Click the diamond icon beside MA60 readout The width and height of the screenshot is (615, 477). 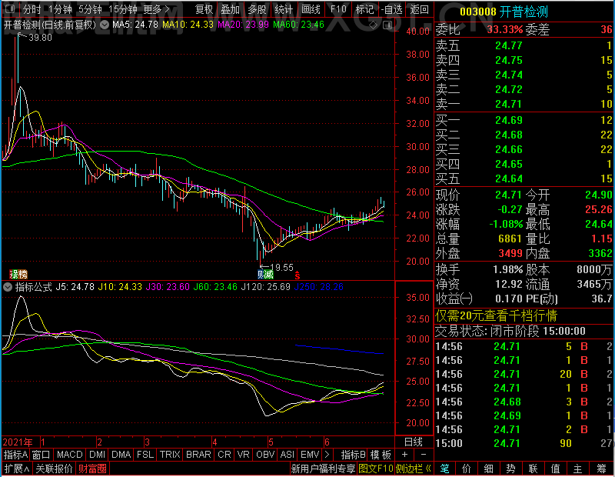click(x=374, y=25)
